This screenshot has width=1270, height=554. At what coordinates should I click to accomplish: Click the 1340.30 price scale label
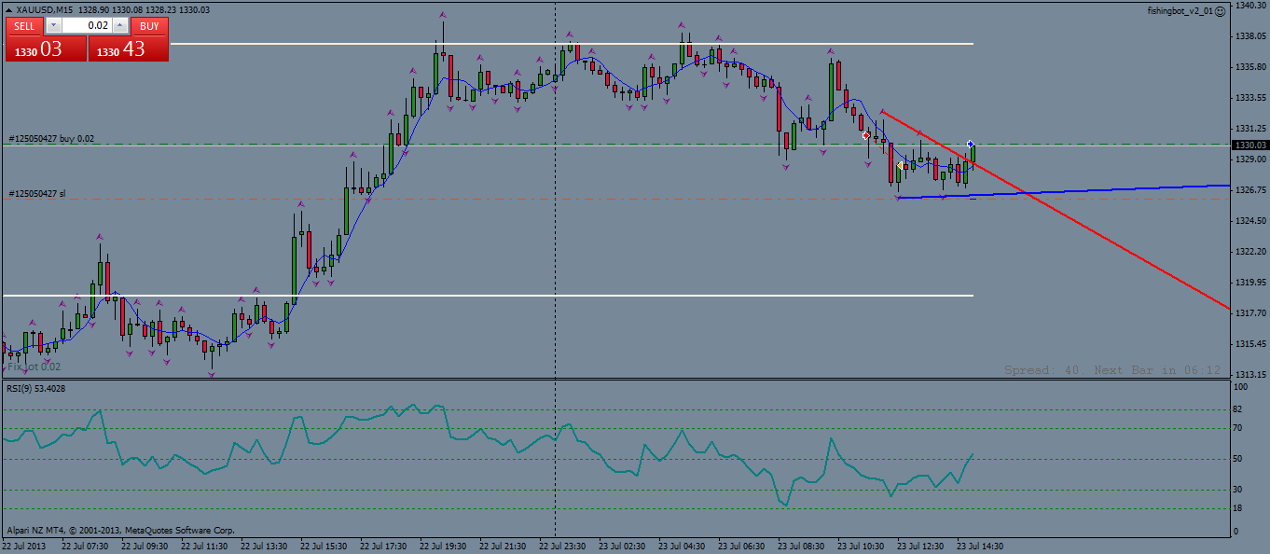1249,6
